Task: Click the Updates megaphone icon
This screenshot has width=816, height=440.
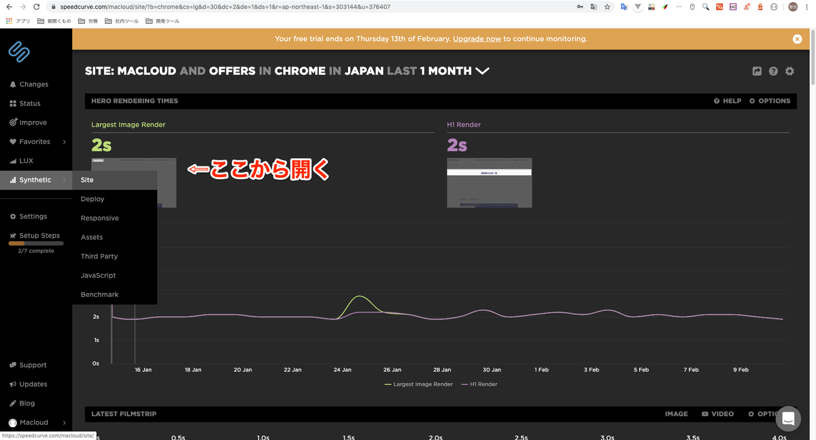Action: pos(13,384)
